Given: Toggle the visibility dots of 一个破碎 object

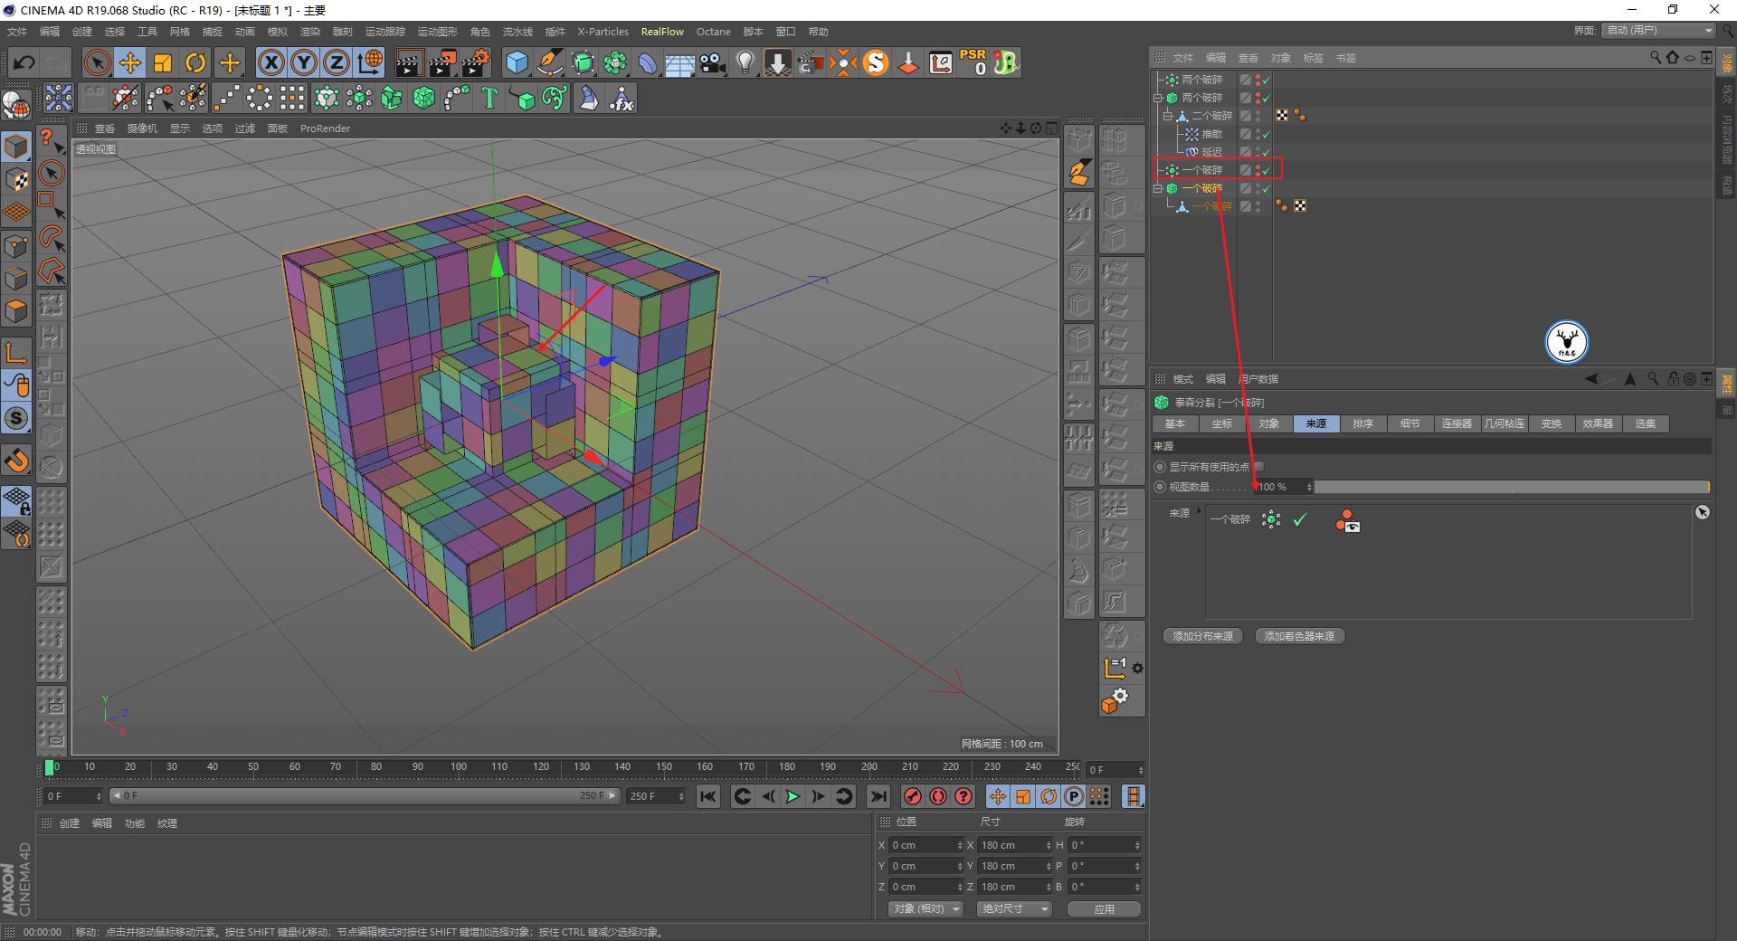Looking at the screenshot, I should (x=1258, y=169).
